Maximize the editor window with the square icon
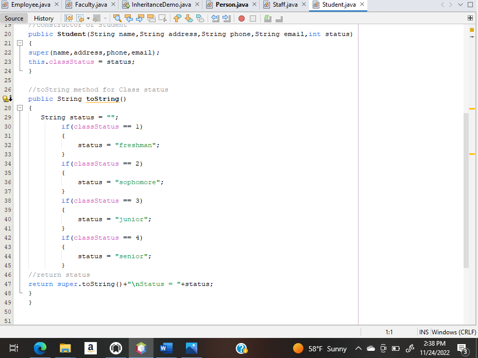Image resolution: width=478 pixels, height=358 pixels. click(x=470, y=4)
